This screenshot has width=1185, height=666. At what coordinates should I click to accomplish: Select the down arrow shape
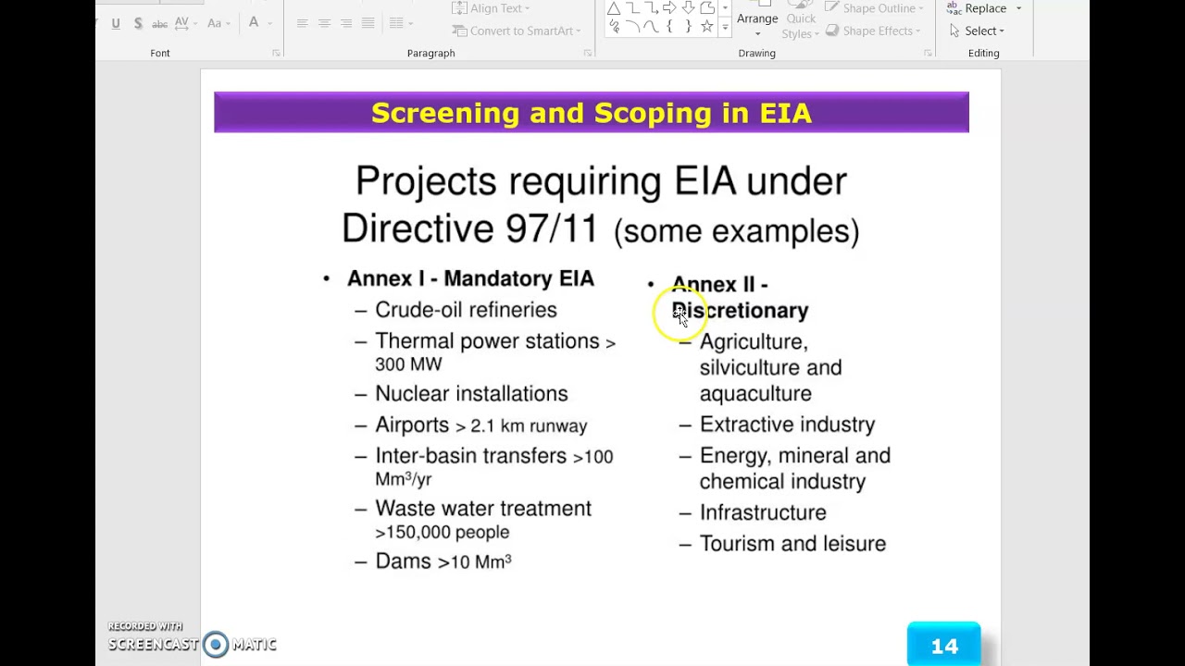tap(688, 7)
